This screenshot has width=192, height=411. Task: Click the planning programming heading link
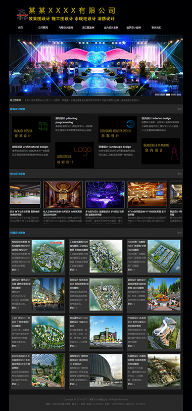(x=66, y=120)
